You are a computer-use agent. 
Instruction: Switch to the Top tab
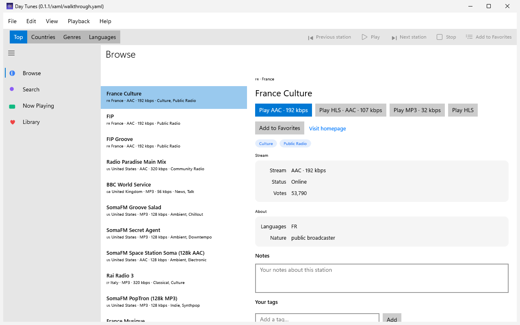18,37
